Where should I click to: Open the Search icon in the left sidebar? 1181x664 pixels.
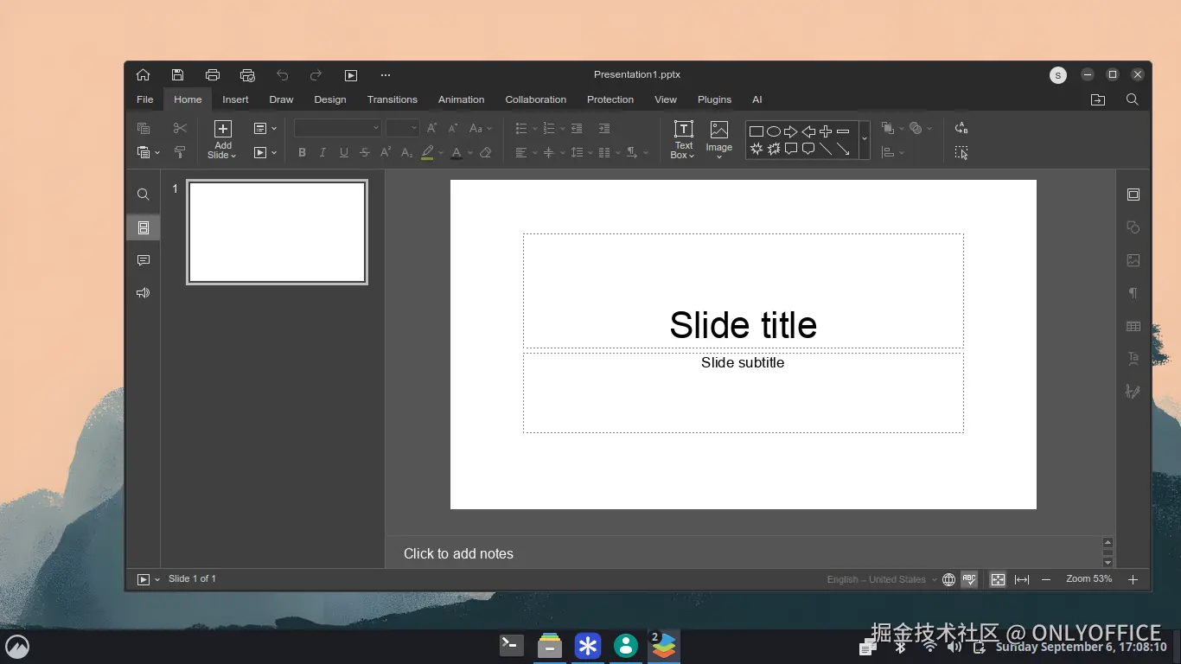144,195
